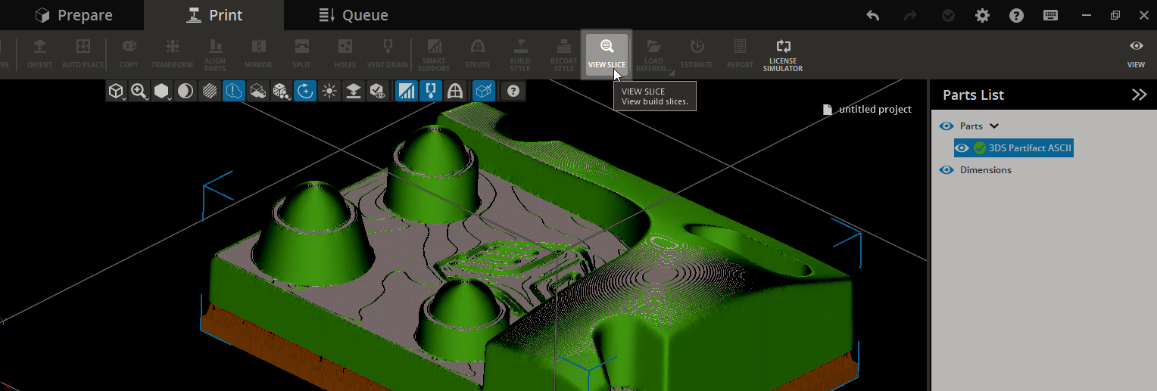The width and height of the screenshot is (1157, 391).
Task: Click the Redo arrow
Action: pyautogui.click(x=911, y=15)
